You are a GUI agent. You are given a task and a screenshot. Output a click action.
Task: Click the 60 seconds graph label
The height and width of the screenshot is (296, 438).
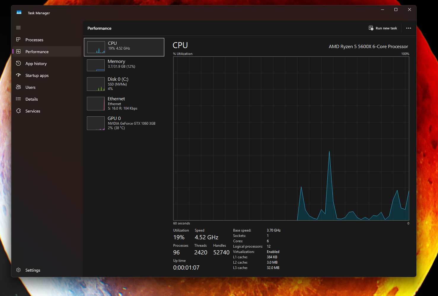click(x=181, y=223)
